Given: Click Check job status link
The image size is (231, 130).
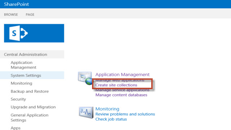Looking at the screenshot, I should coord(111,119).
